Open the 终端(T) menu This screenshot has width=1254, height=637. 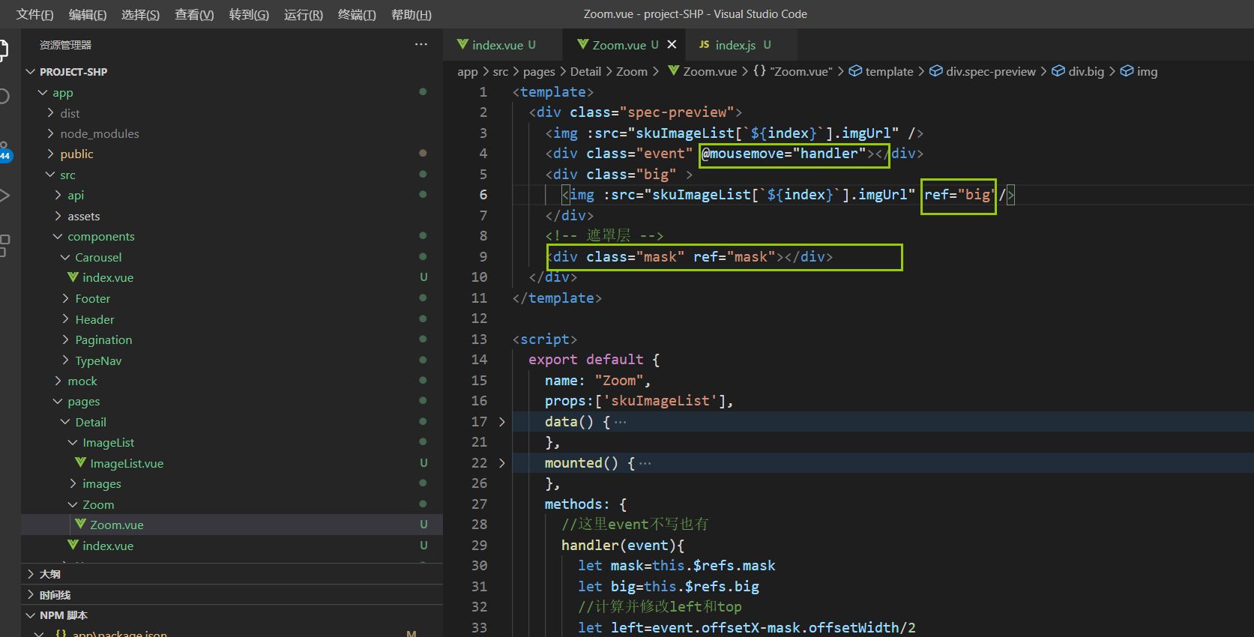pos(357,14)
